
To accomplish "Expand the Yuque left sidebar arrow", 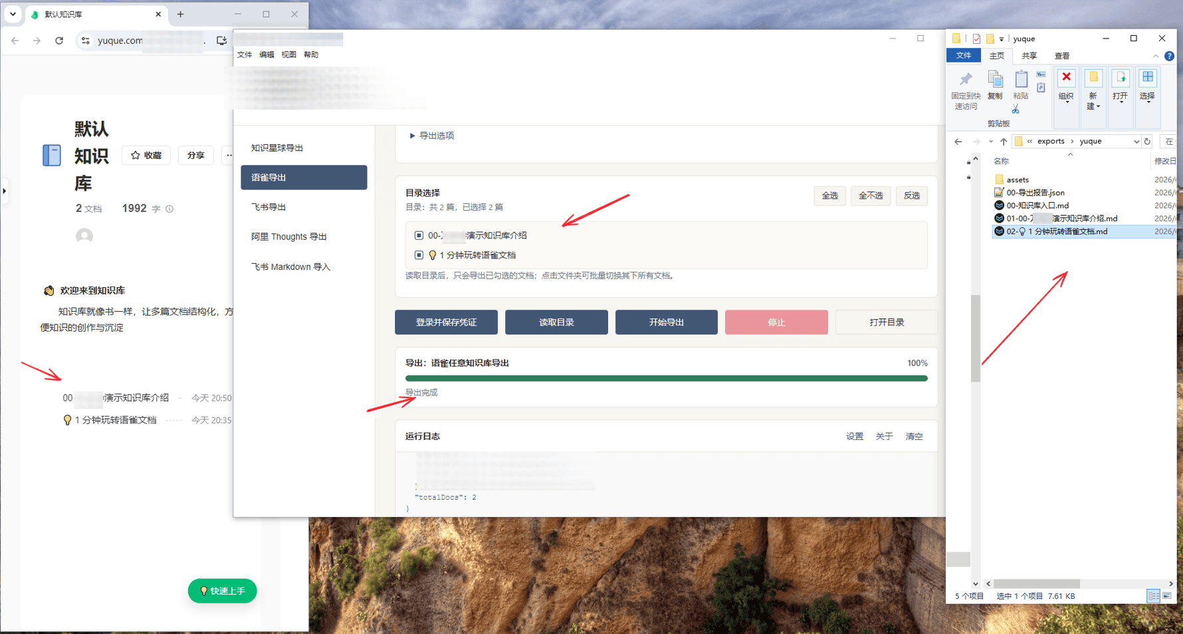I will pos(5,191).
